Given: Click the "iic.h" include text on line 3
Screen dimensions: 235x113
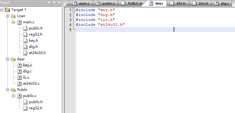Looking at the screenshot, I should [106, 20].
